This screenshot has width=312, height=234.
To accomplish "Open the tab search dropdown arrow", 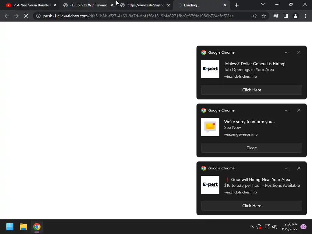I will pyautogui.click(x=263, y=4).
